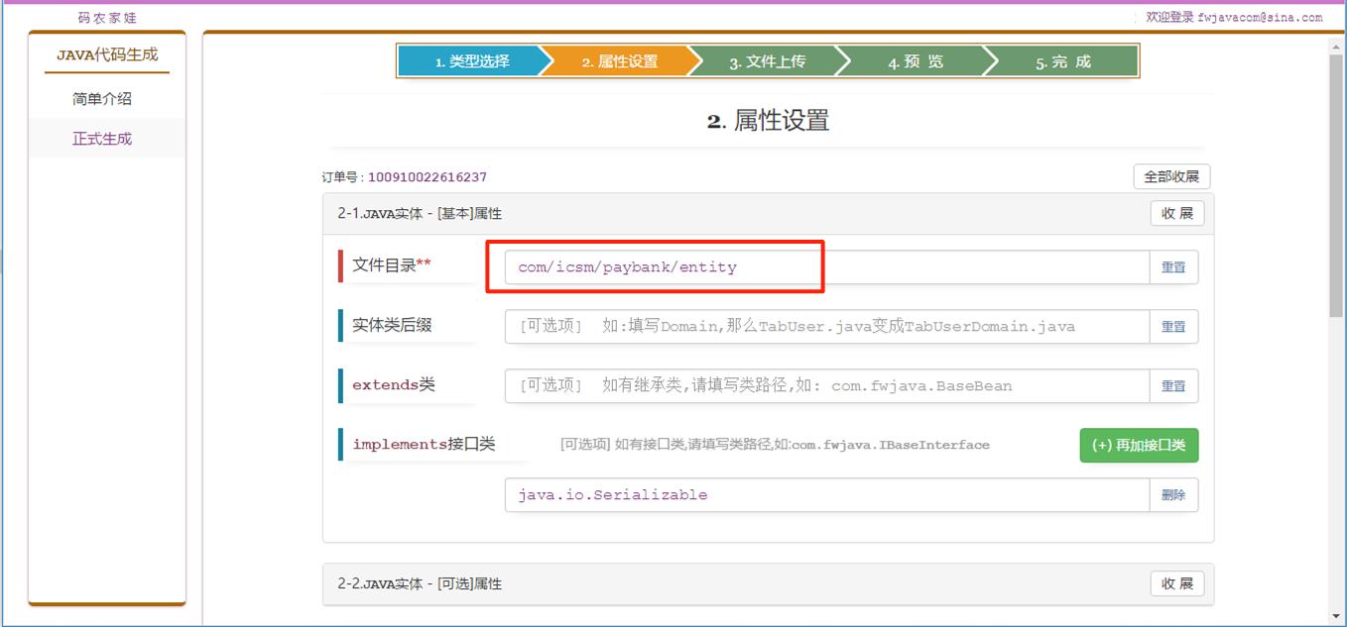The image size is (1347, 627).
Task: Delete the java.io.Serializable interface entry
Action: pos(1173,495)
